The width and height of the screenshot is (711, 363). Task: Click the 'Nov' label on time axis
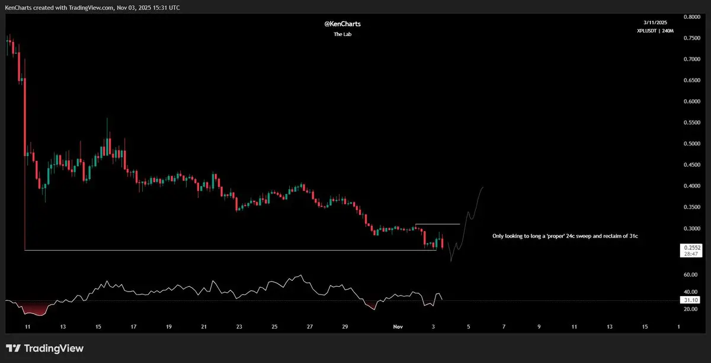398,326
